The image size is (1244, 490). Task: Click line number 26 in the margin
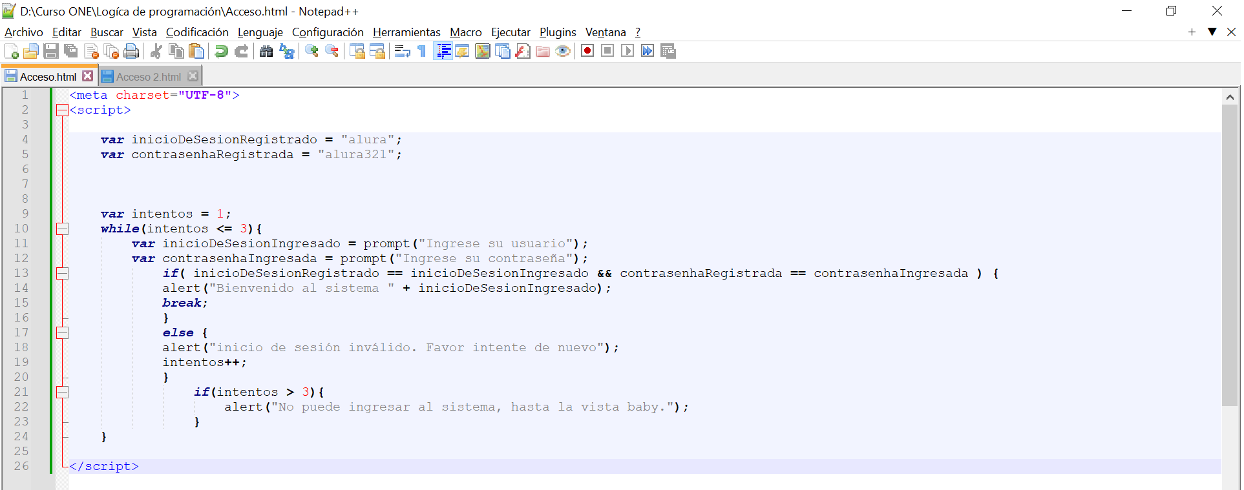click(x=21, y=466)
